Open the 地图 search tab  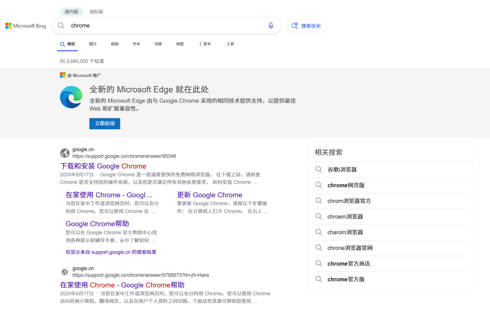point(180,44)
